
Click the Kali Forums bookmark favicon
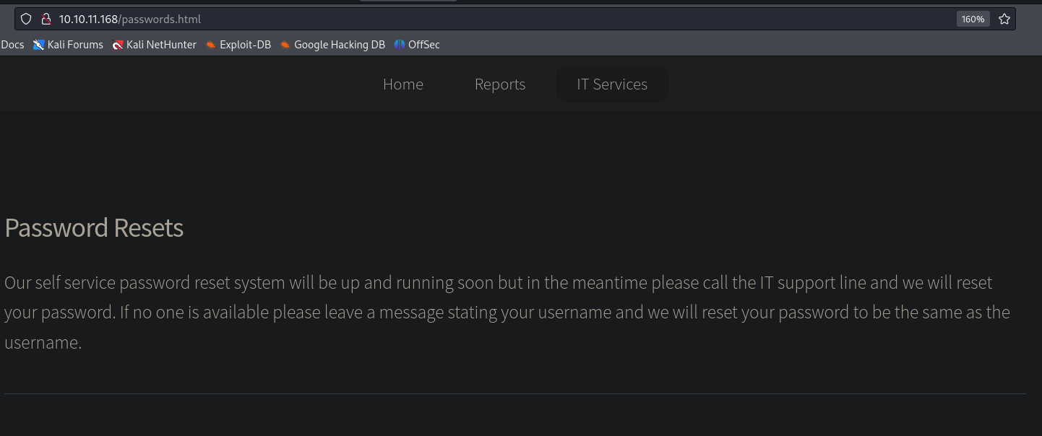pyautogui.click(x=39, y=45)
